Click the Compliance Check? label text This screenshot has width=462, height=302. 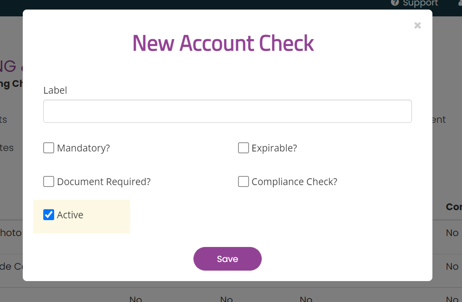point(294,182)
